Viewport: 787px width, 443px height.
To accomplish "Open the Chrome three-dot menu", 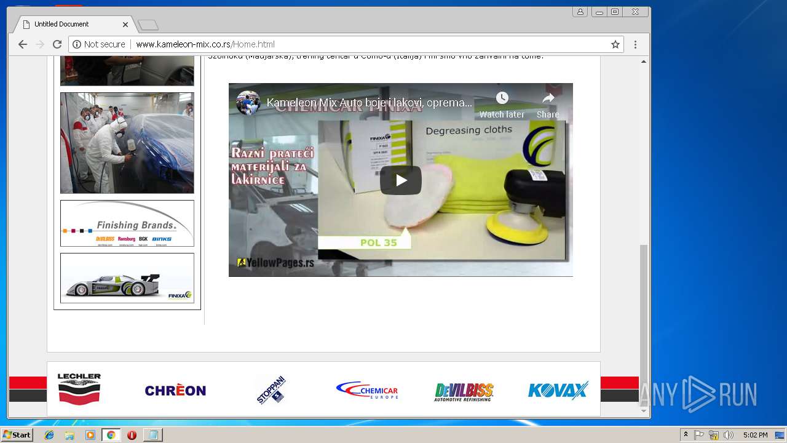I will [x=635, y=44].
